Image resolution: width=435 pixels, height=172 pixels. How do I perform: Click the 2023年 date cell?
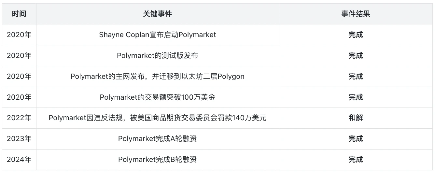pos(19,139)
